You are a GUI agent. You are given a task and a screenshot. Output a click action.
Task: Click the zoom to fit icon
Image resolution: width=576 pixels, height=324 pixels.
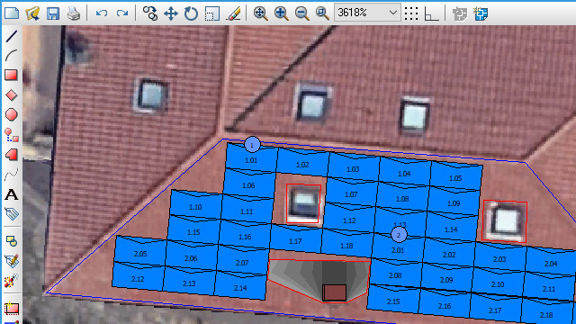[260, 13]
